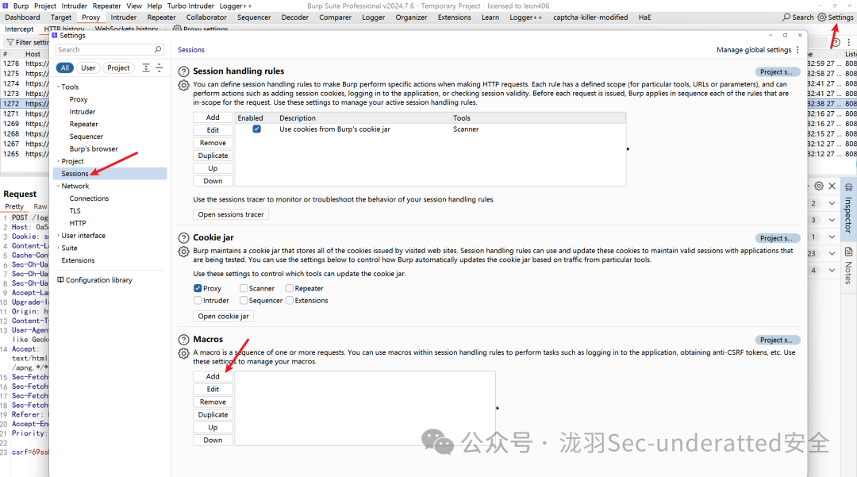Open Settings gear in Burp top bar
The height and width of the screenshot is (477, 857).
[x=822, y=17]
